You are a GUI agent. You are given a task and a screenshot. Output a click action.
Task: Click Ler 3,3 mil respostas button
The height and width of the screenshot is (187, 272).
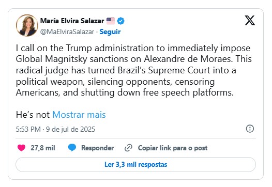tap(135, 164)
